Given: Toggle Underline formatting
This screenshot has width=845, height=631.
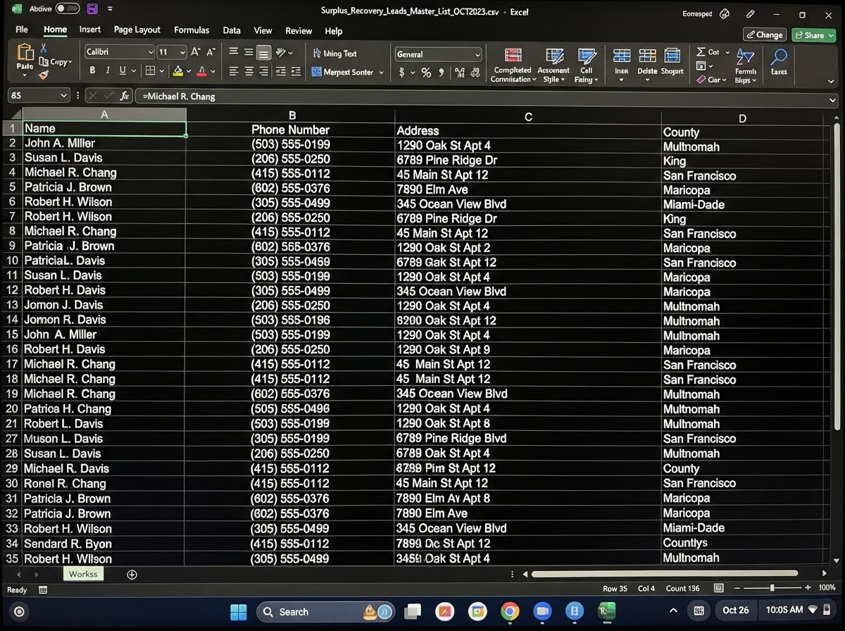Looking at the screenshot, I should 123,70.
